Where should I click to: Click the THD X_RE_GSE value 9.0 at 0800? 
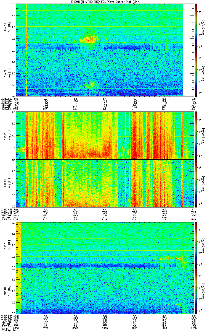[x=75, y=209]
